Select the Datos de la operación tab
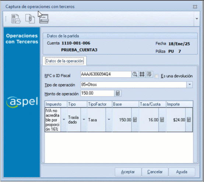Viewport: 204px width, 182px height. coord(64,61)
